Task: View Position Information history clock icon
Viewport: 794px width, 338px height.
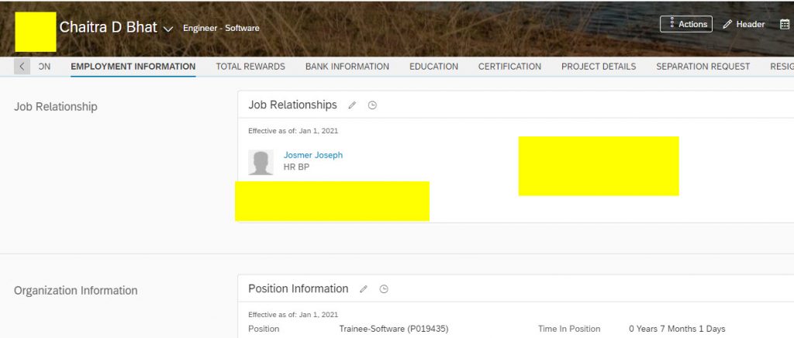Action: click(x=384, y=289)
